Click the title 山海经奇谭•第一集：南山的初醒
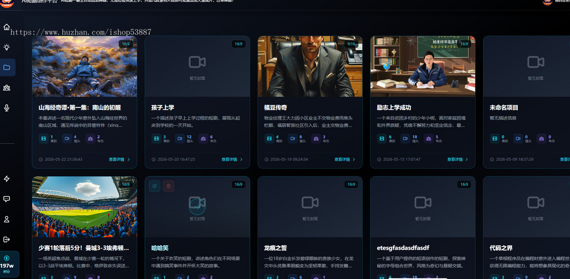The height and width of the screenshot is (279, 570). [81, 108]
